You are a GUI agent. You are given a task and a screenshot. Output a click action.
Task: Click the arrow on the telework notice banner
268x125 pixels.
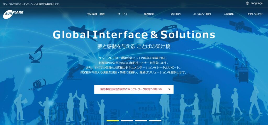click(x=169, y=89)
